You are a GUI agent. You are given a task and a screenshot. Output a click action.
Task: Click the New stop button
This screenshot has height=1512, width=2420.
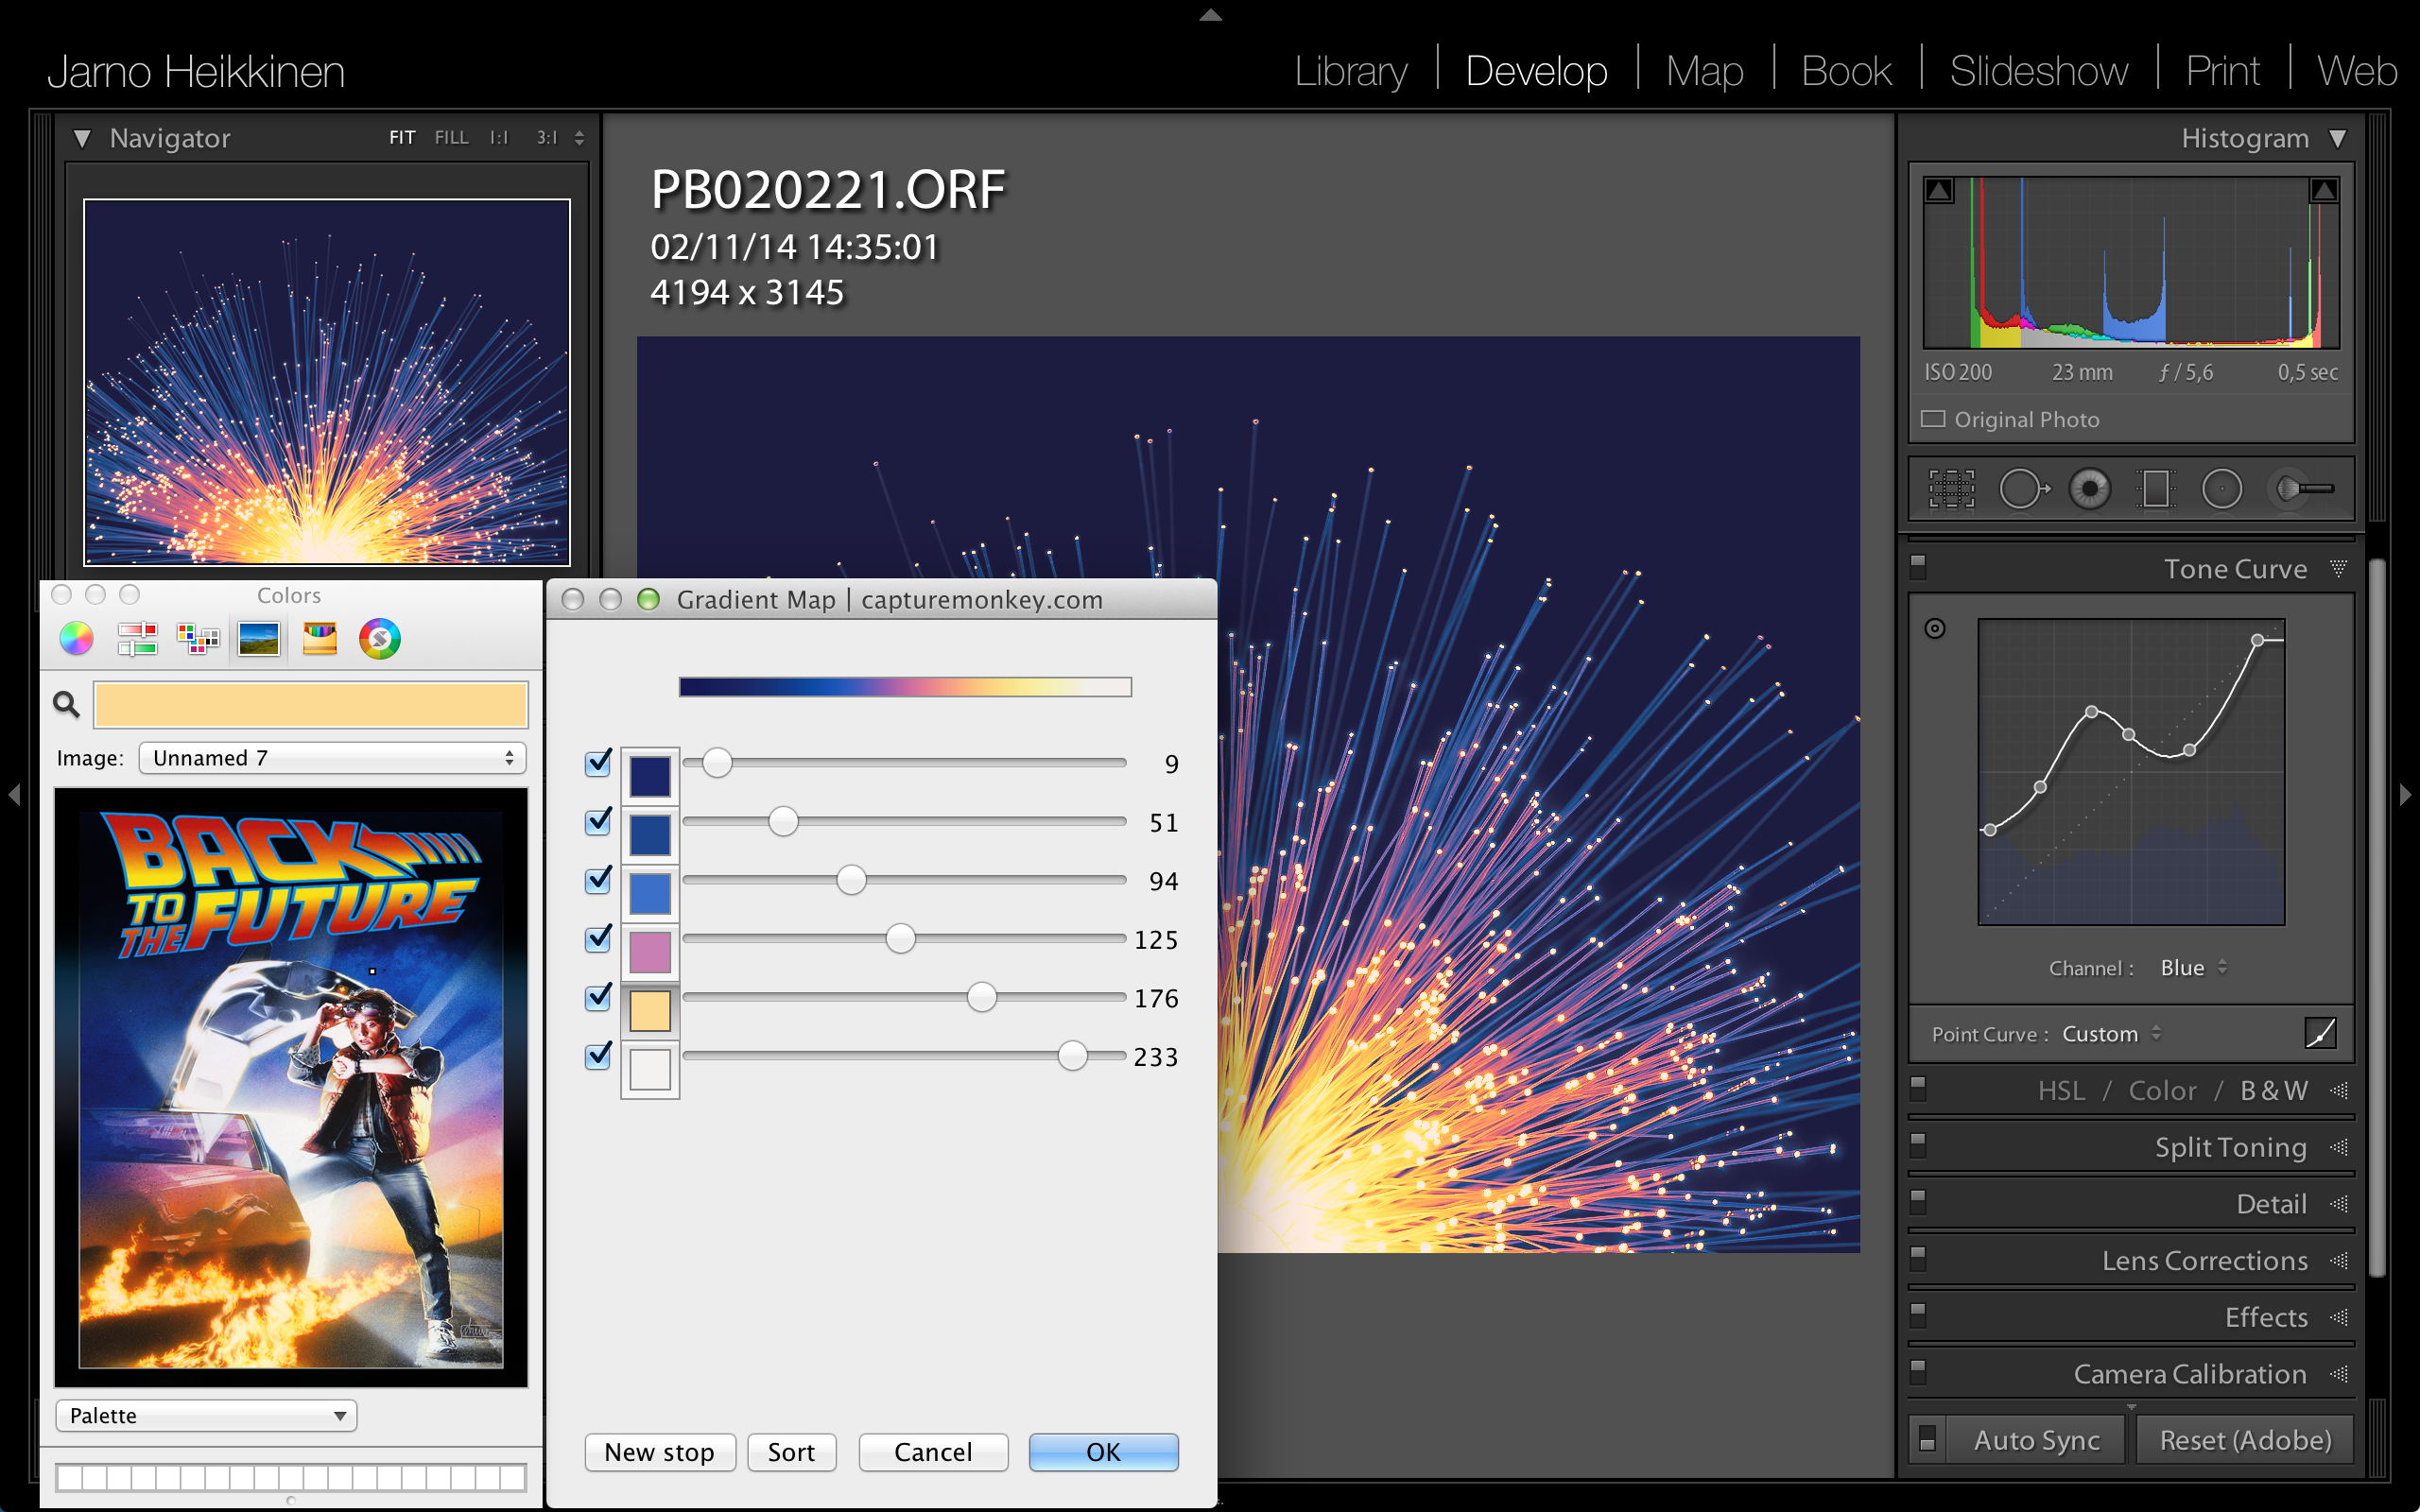click(659, 1452)
